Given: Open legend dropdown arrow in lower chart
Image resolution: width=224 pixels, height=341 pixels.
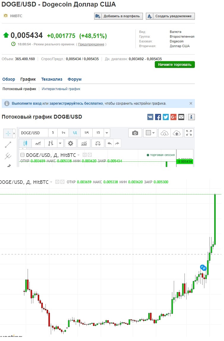Looking at the screenshot, I should point(51,182).
